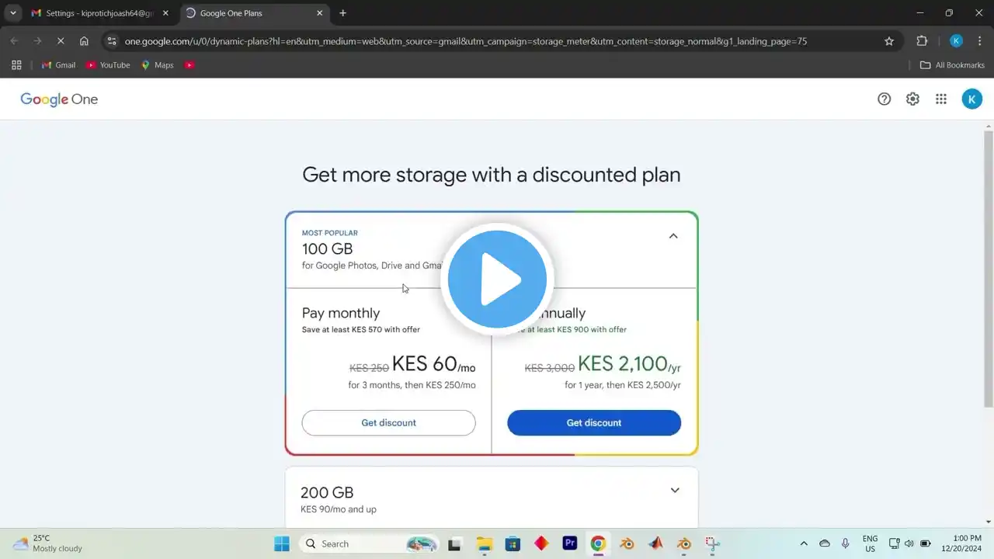Open the Gmail bookmark
This screenshot has height=559, width=994.
58,65
